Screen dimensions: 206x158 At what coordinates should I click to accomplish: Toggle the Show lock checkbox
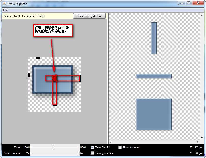coord(92,147)
